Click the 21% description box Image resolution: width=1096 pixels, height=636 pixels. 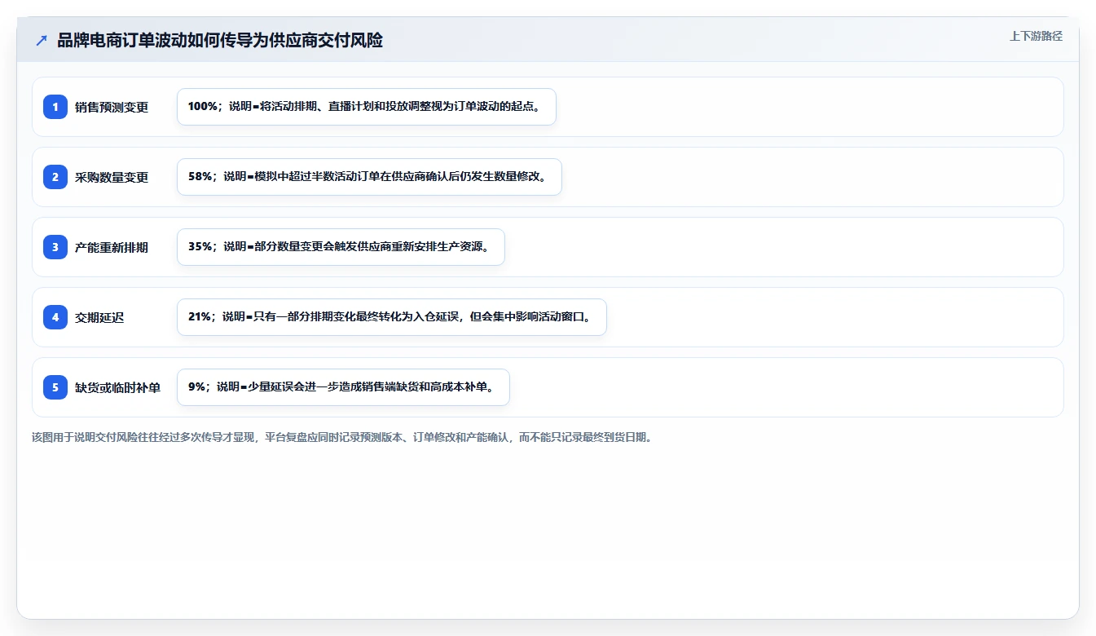[x=392, y=317]
